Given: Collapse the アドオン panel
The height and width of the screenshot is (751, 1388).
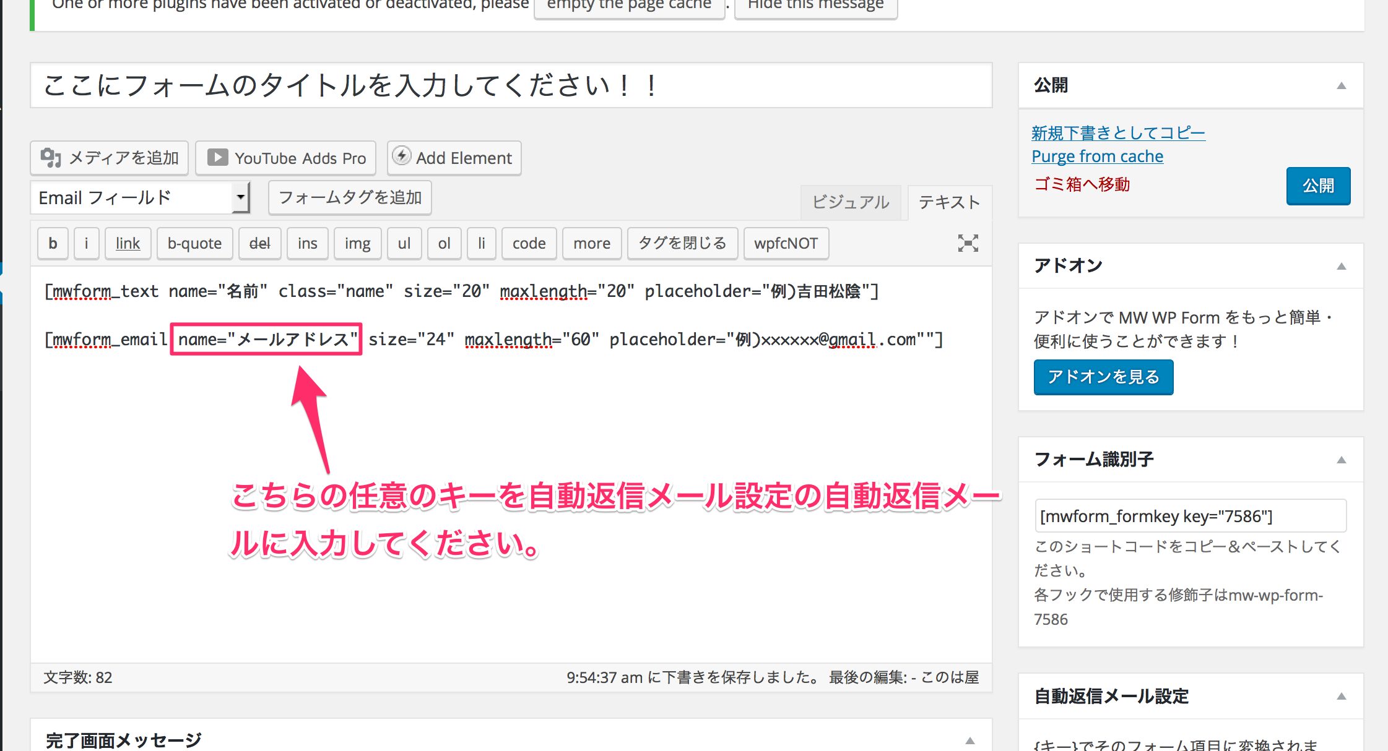Looking at the screenshot, I should point(1342,266).
